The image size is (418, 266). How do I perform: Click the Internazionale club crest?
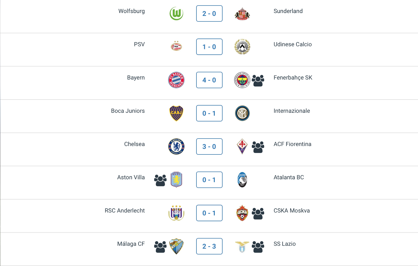click(x=242, y=113)
